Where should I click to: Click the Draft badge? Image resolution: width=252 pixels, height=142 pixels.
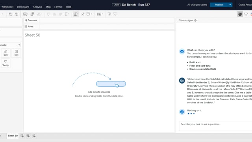116,5
